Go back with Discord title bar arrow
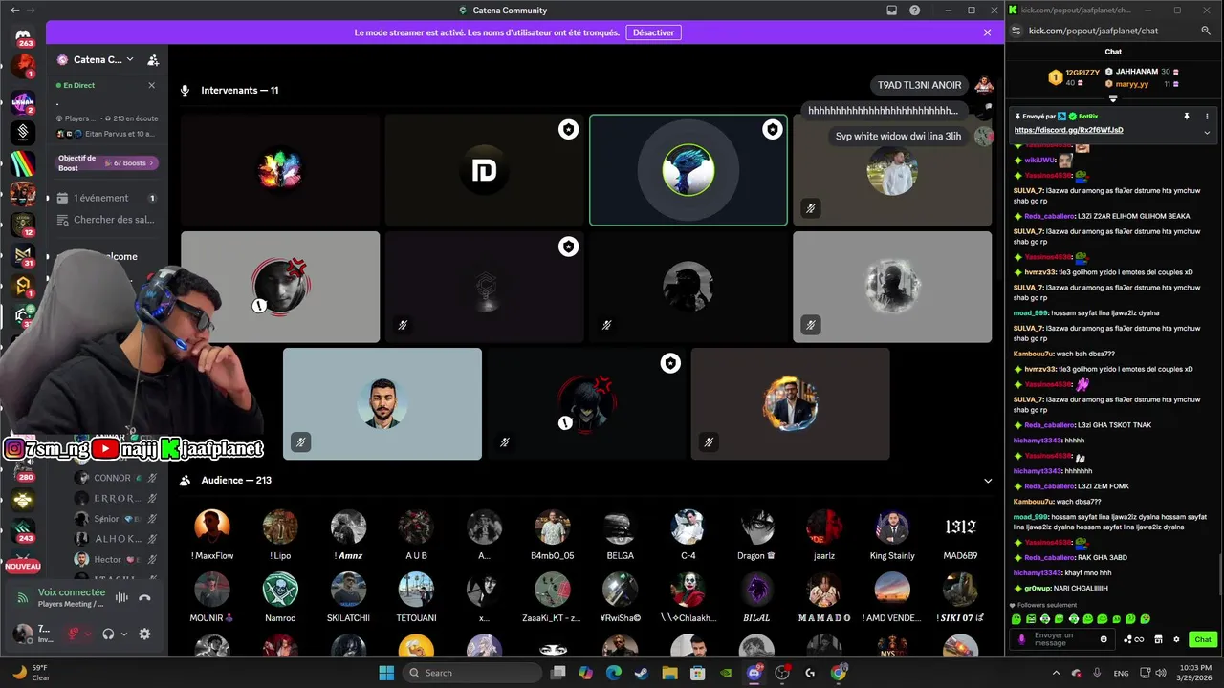This screenshot has height=688, width=1224. (14, 10)
